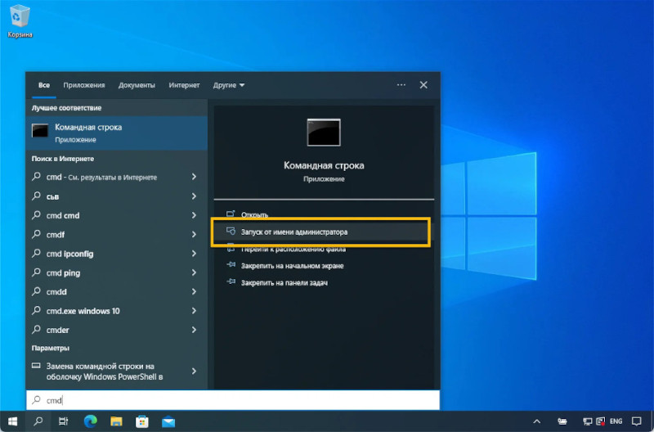The height and width of the screenshot is (432, 654).
Task: Expand the arrow next to cmd ping
Action: 194,273
